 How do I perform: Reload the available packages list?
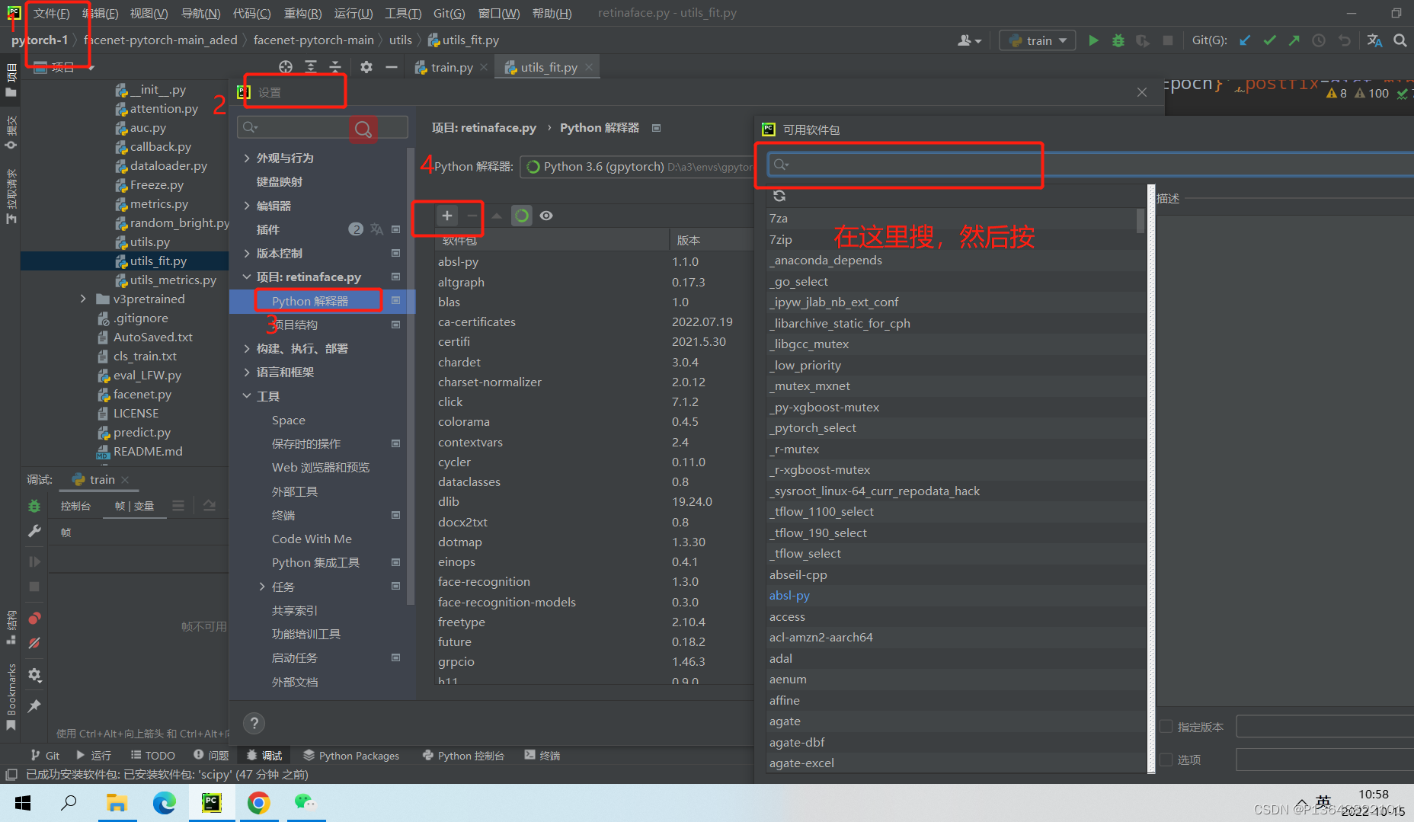tap(779, 196)
